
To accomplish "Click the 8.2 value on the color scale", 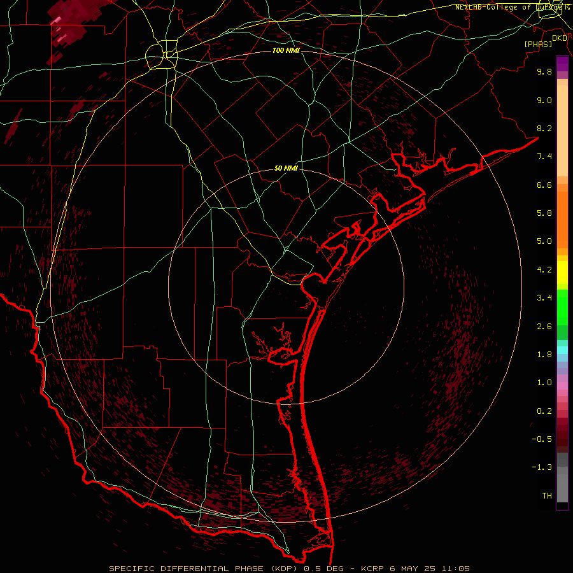I will [544, 128].
